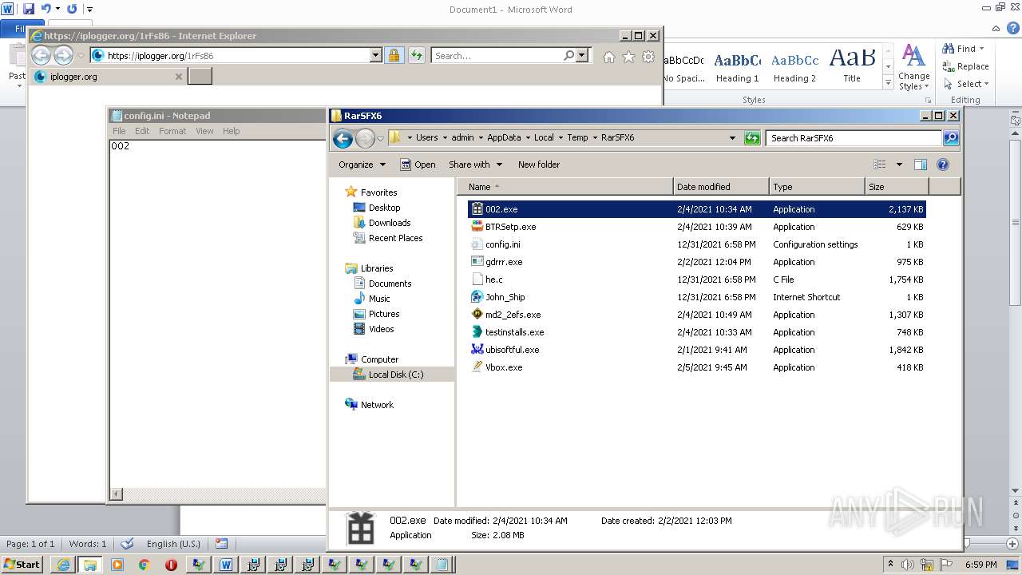Expand the Word Styles gallery More arrow
The image size is (1022, 575).
click(x=888, y=83)
